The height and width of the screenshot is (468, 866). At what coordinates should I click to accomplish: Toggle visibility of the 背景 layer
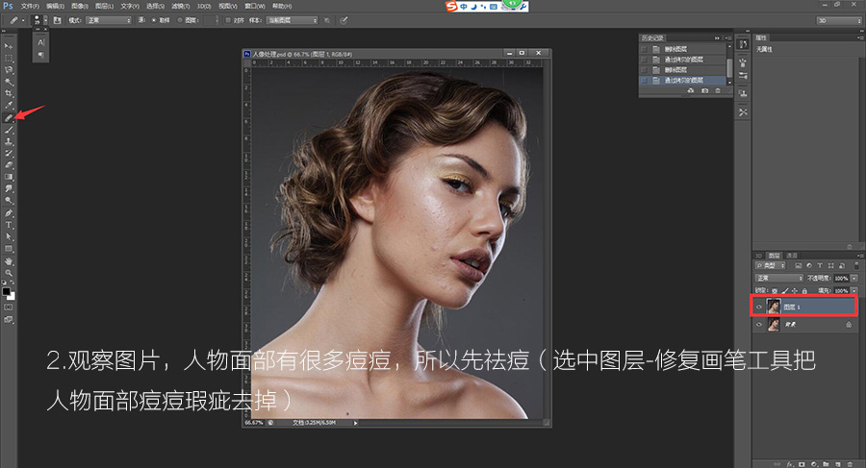point(759,326)
